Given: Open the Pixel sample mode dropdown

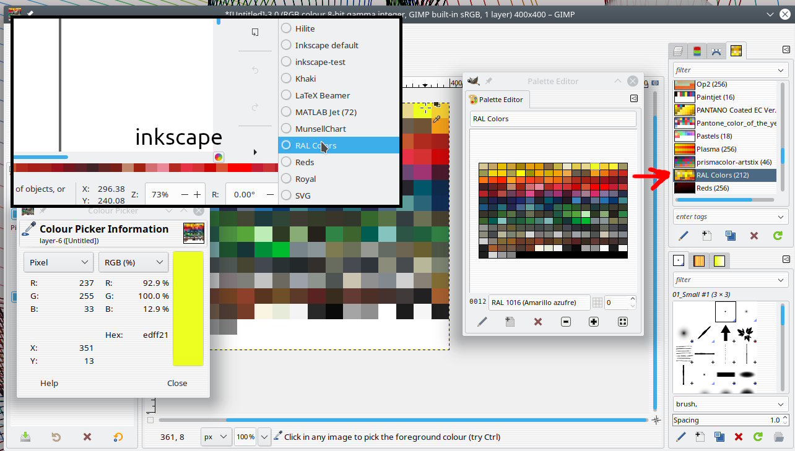Looking at the screenshot, I should 59,262.
